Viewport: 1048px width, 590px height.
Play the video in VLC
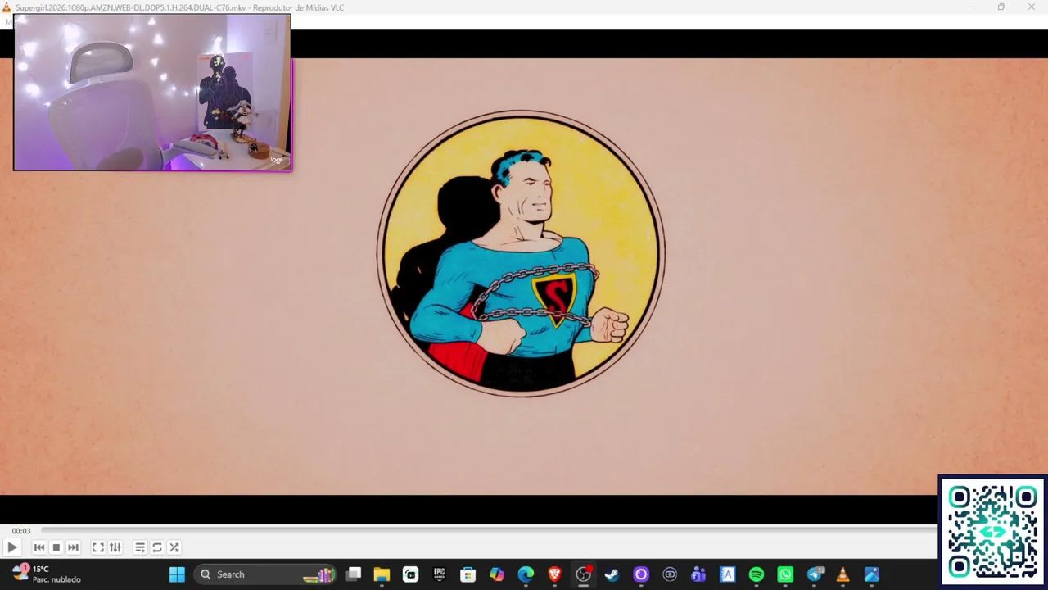click(12, 547)
